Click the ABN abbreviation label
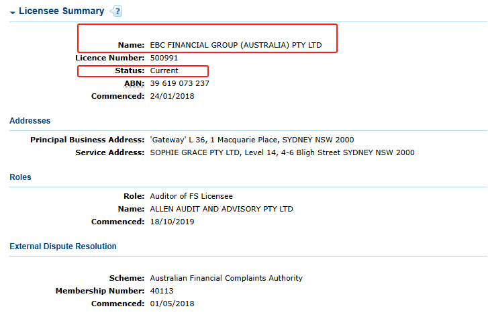Screen dimensions: 488x319 [134, 83]
